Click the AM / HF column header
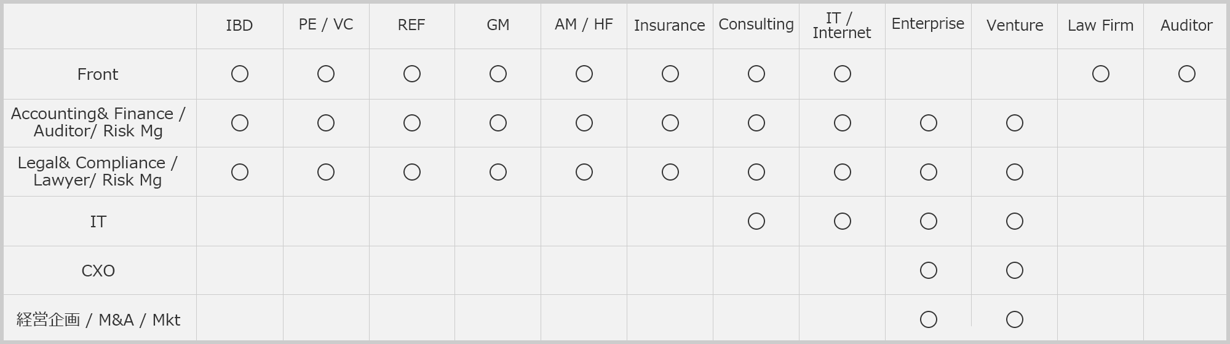Image resolution: width=1230 pixels, height=344 pixels. pos(584,25)
